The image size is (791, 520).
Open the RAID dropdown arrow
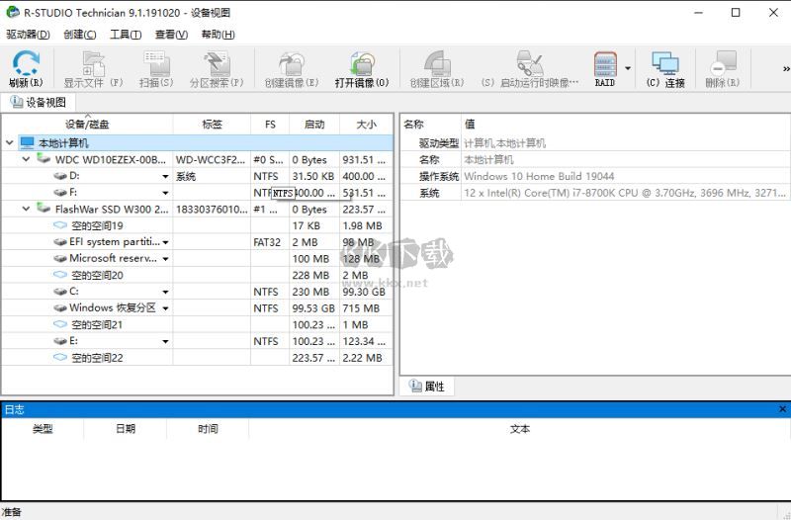628,68
